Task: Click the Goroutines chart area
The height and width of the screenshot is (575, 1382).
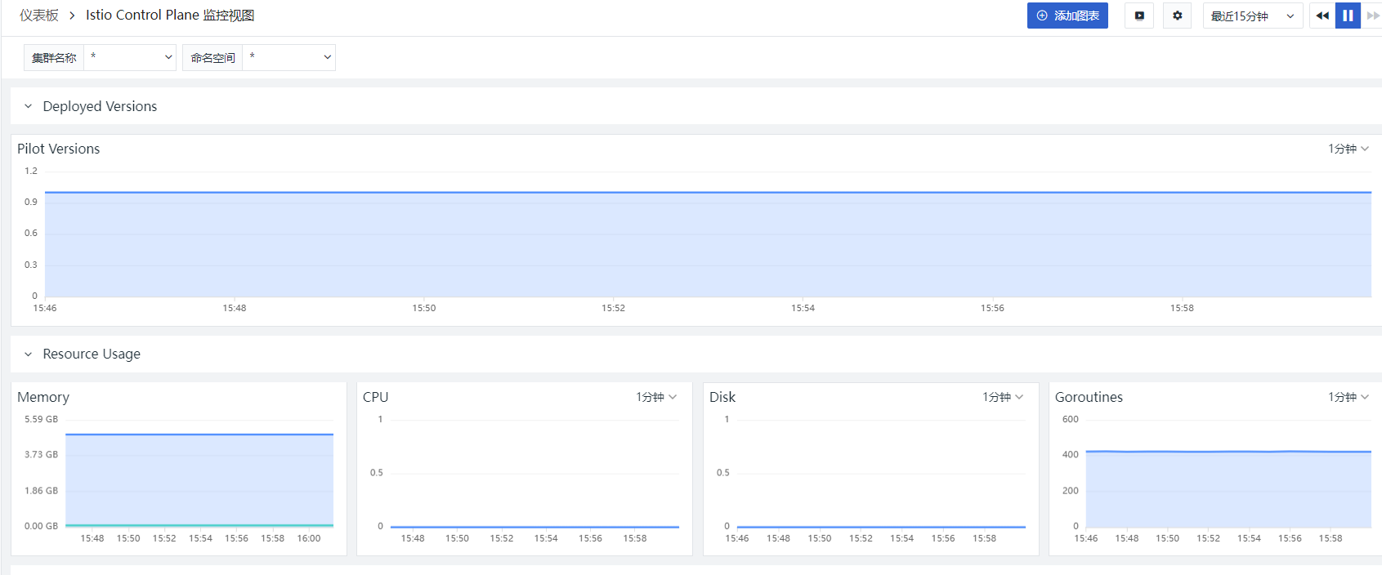Action: pyautogui.click(x=1228, y=474)
